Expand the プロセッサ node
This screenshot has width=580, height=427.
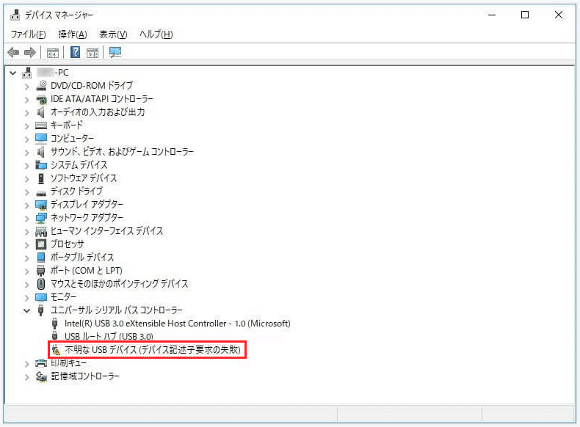click(26, 245)
